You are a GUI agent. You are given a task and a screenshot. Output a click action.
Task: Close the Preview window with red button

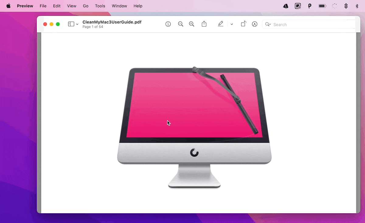45,24
